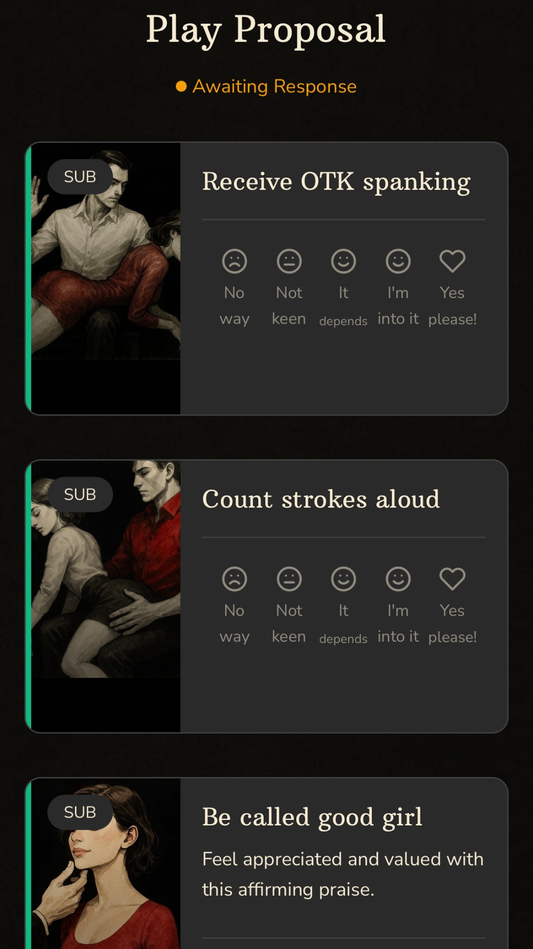Open the Count strokes aloud card image
The image size is (533, 949).
point(106,596)
